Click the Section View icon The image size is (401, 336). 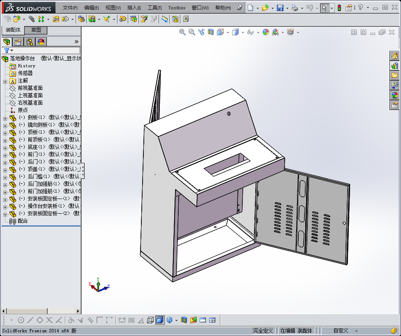coord(211,32)
